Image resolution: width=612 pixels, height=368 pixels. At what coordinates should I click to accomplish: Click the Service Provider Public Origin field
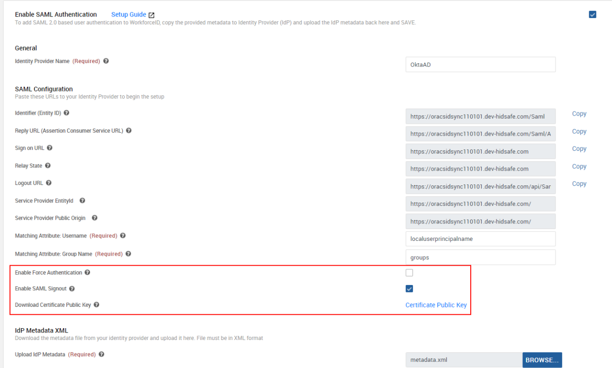(480, 221)
